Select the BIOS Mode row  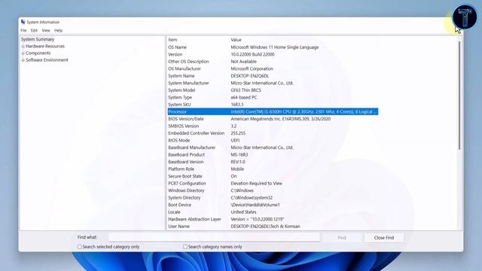(x=273, y=141)
